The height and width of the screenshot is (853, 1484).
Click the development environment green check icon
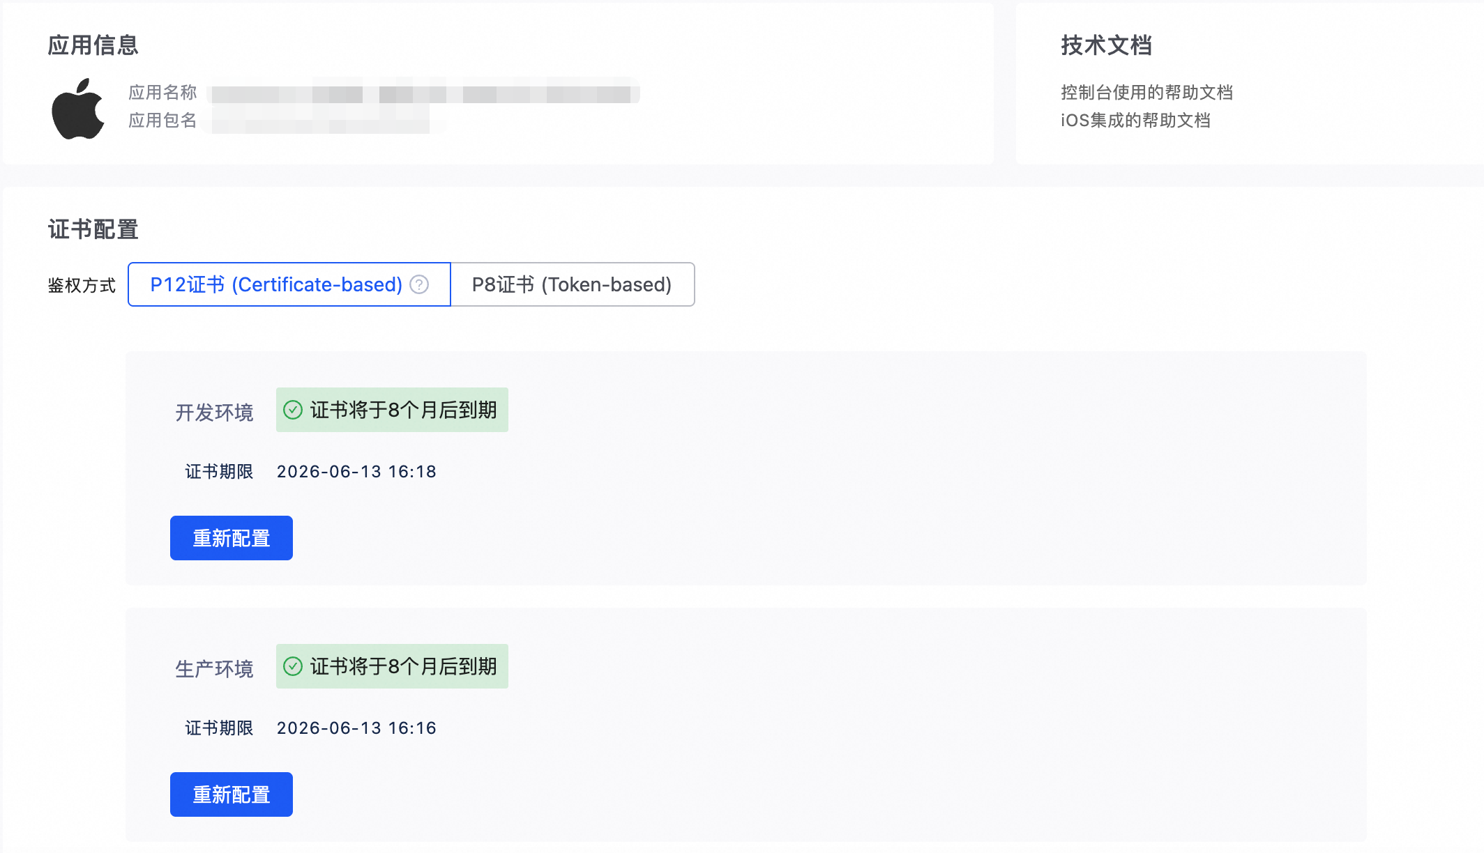293,410
